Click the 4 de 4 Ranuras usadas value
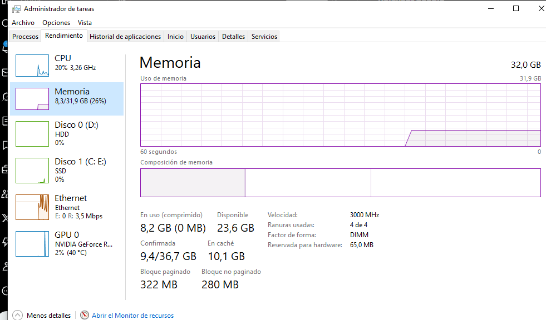546x320 pixels. pyautogui.click(x=358, y=225)
